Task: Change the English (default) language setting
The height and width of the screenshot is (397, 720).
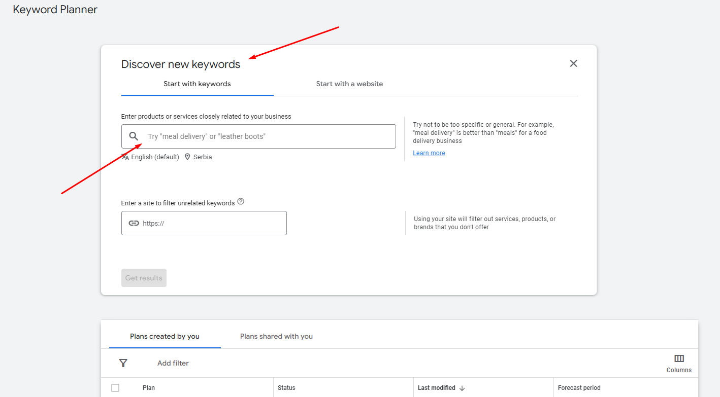Action: 155,157
